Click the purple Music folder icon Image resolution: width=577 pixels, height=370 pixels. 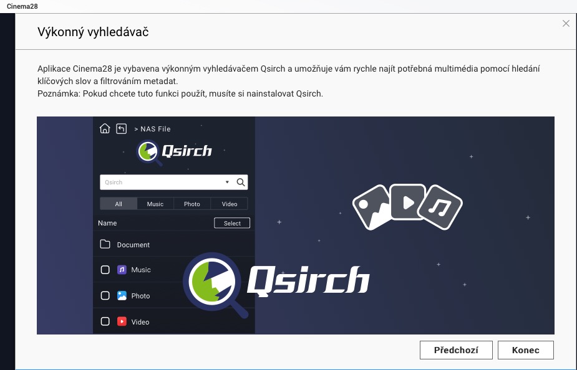(122, 270)
